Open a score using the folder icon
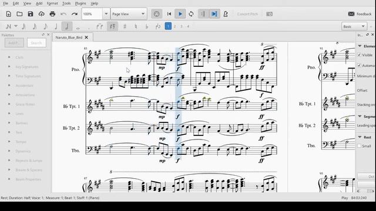 click(x=19, y=14)
